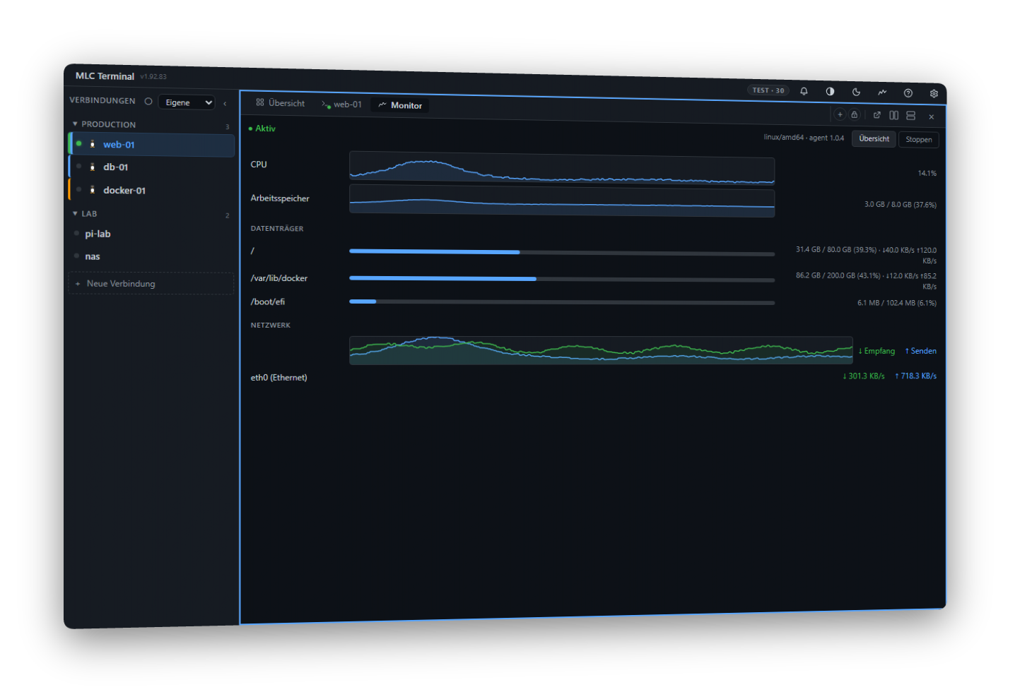Toggle the lock icon in the pane toolbar
This screenshot has width=1032, height=692.
point(855,114)
